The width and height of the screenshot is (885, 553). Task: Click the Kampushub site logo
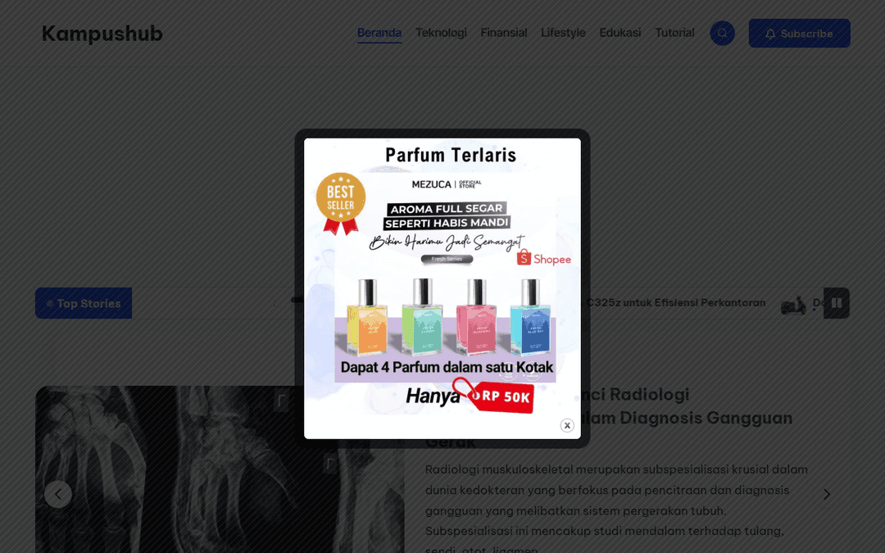point(102,34)
